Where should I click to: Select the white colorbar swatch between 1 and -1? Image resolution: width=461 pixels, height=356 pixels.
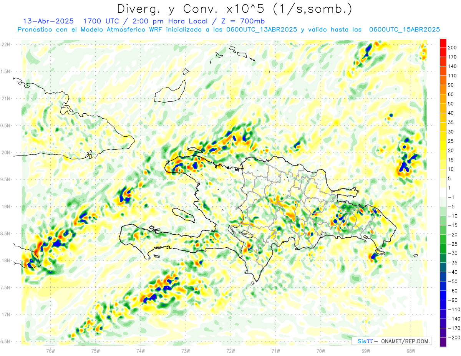pyautogui.click(x=443, y=192)
